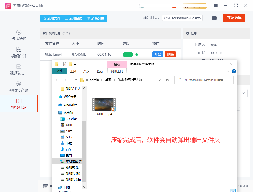
Task: Collapse the Explorer ribbon via its chevron
Action: (228, 71)
